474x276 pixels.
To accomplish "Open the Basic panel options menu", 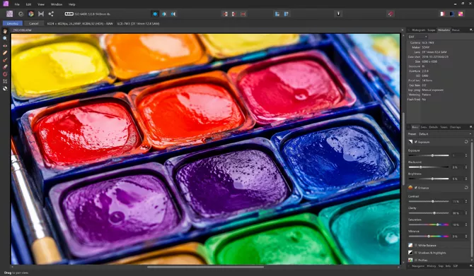I will pos(470,127).
